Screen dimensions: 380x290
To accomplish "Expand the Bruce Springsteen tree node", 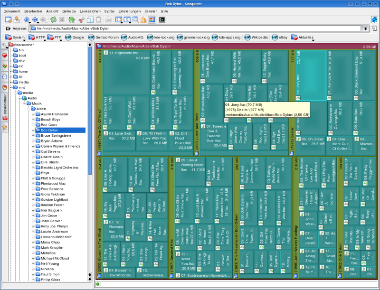I will coord(33,136).
